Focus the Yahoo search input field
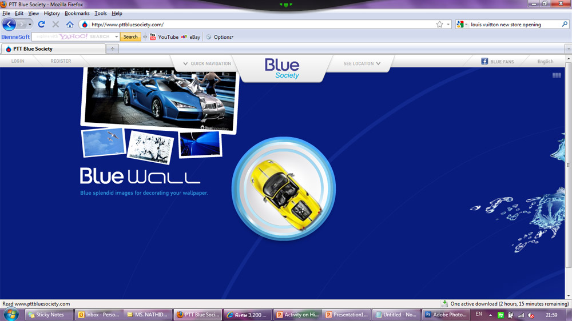The height and width of the screenshot is (321, 572). pyautogui.click(x=73, y=37)
